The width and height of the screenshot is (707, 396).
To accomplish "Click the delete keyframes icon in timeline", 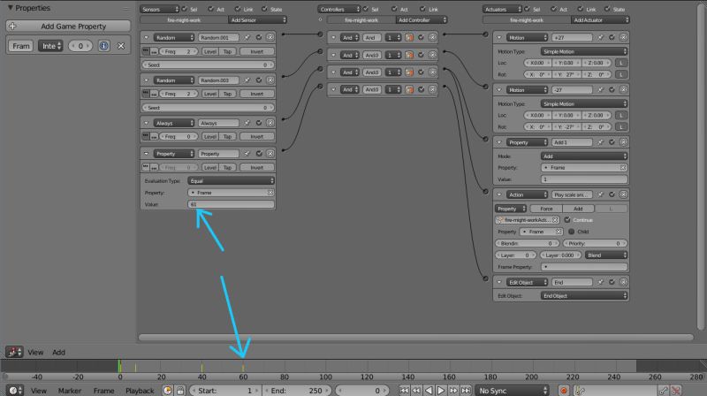I will [x=675, y=390].
